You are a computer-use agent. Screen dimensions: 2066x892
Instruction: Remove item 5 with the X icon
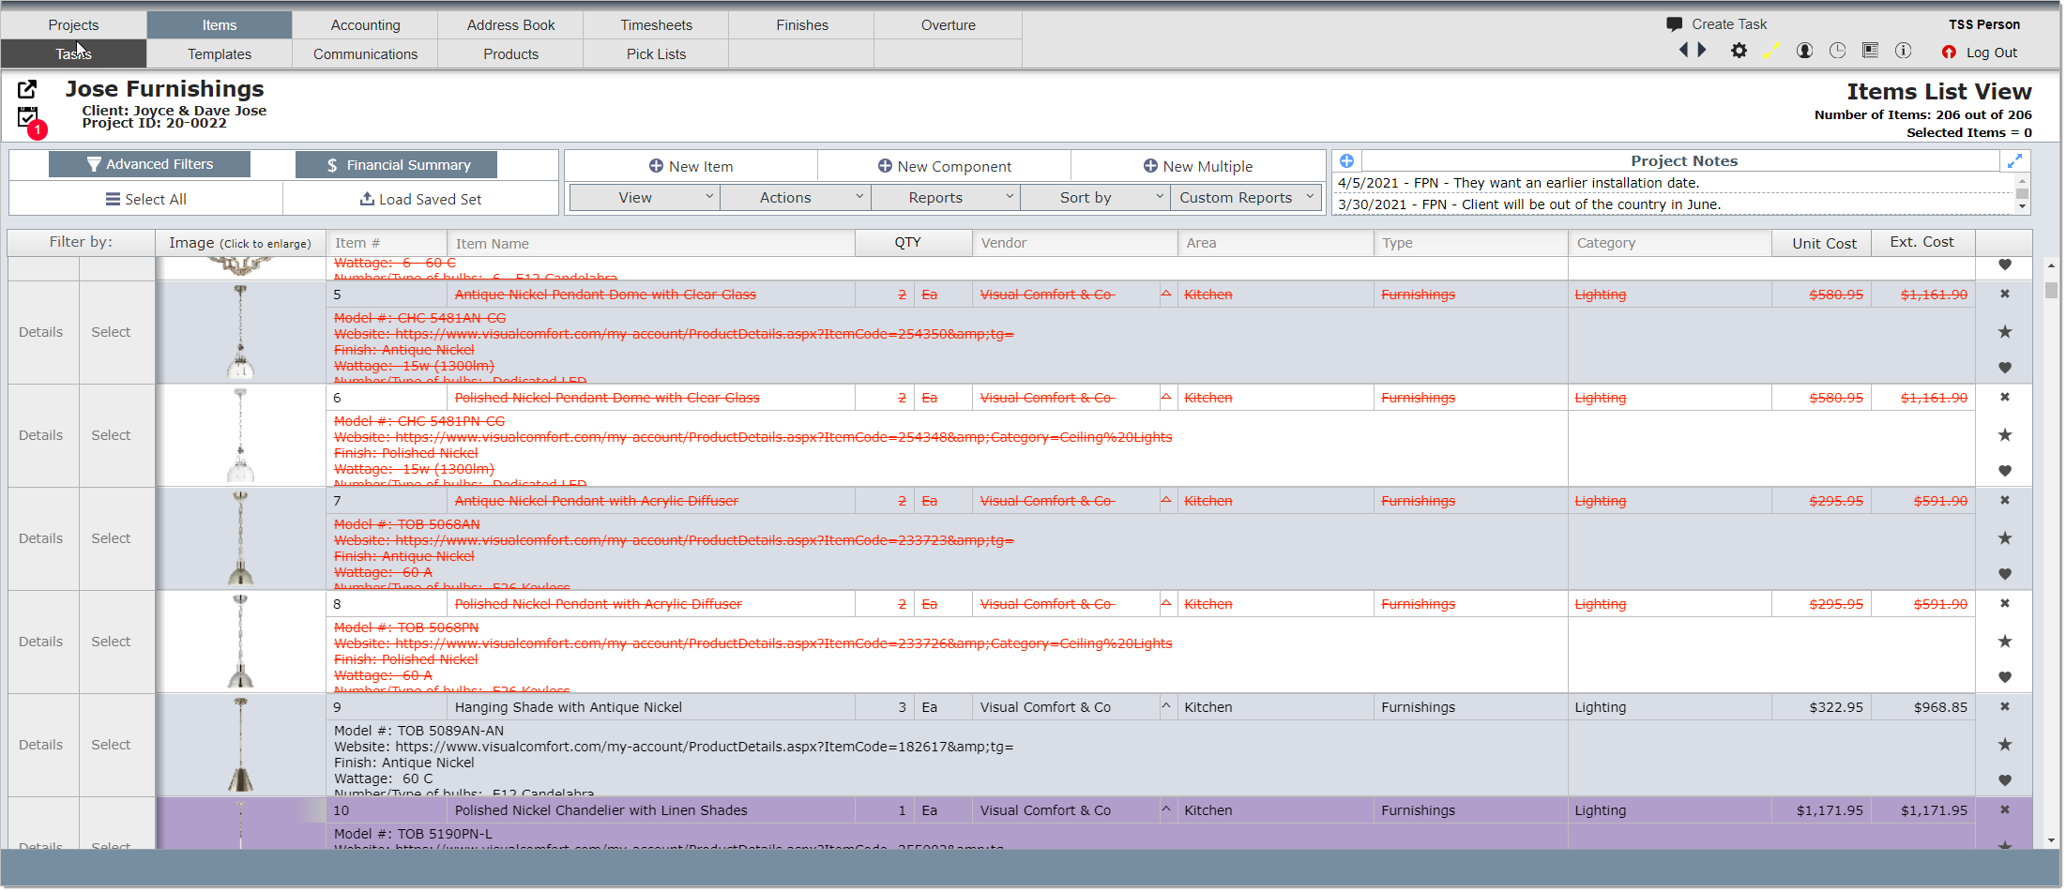tap(2005, 295)
